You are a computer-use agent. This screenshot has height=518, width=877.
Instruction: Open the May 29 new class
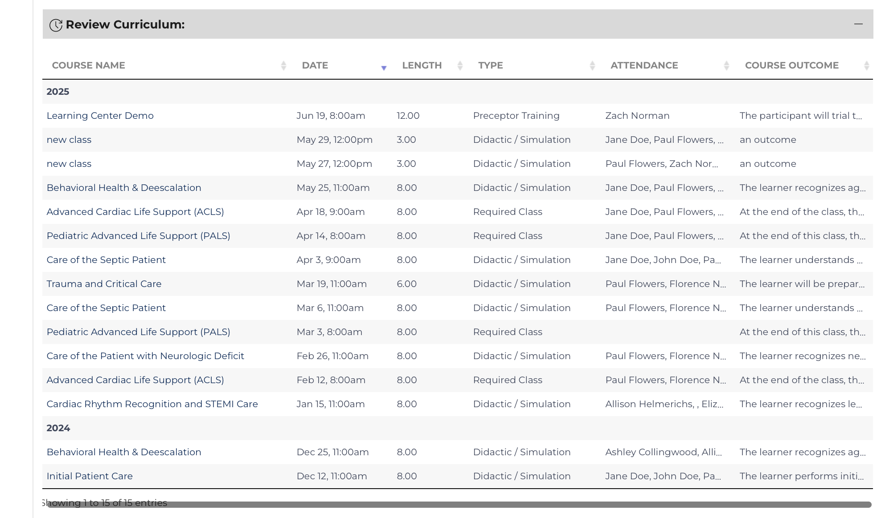tap(69, 140)
